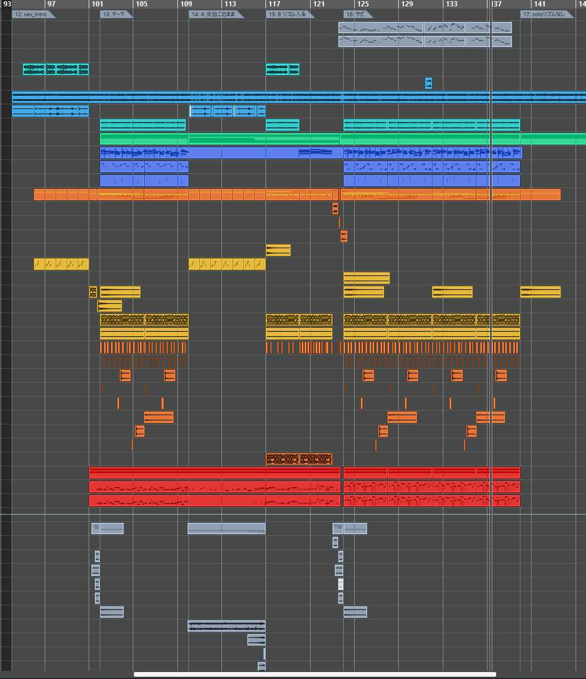Select the white highlighted gray clip near bar 124
586x679 pixels.
pyautogui.click(x=341, y=584)
